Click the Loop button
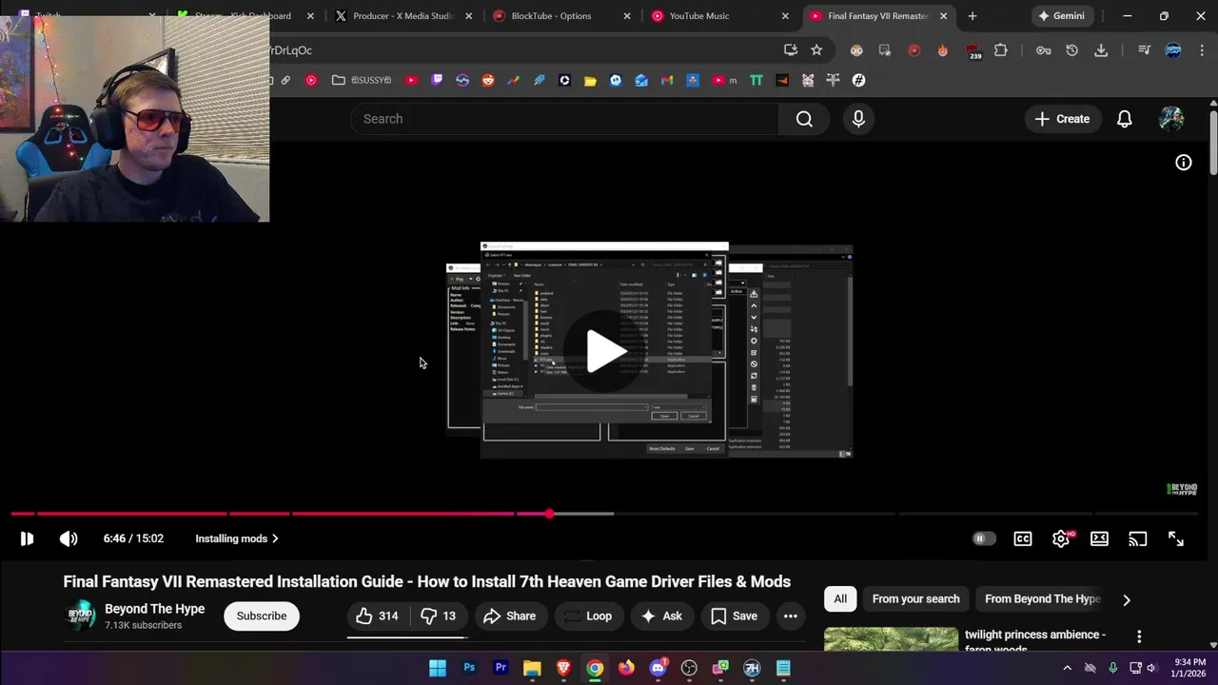The width and height of the screenshot is (1218, 685). point(587,616)
